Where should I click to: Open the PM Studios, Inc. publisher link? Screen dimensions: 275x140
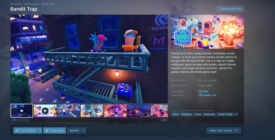coord(208,95)
